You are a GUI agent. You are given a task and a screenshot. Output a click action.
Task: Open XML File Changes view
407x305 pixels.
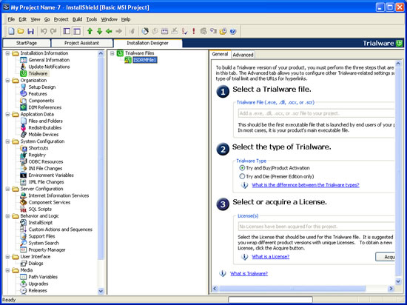[x=46, y=182]
